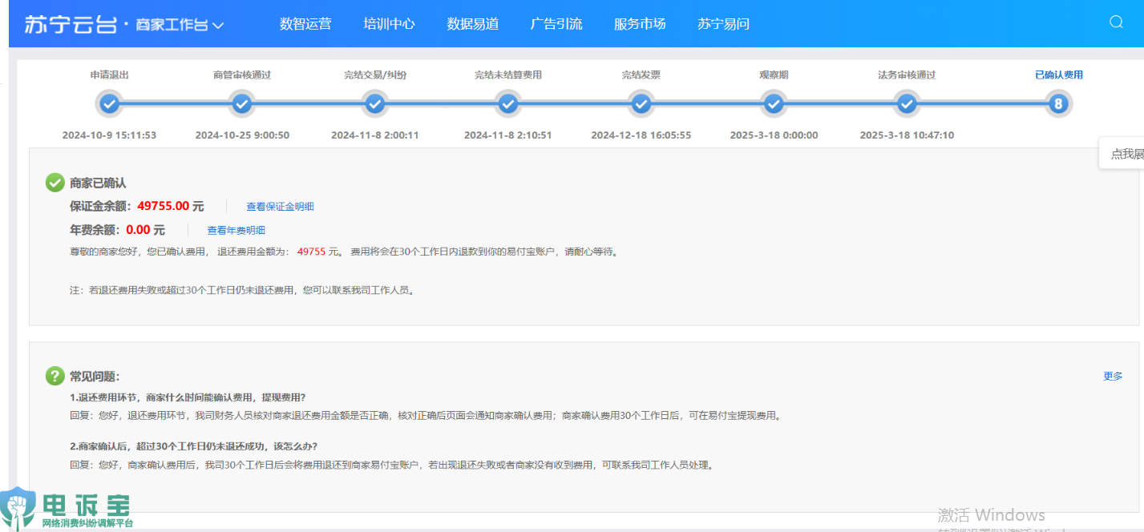
Task: Click the 完结发票 step checkmark
Action: (641, 103)
